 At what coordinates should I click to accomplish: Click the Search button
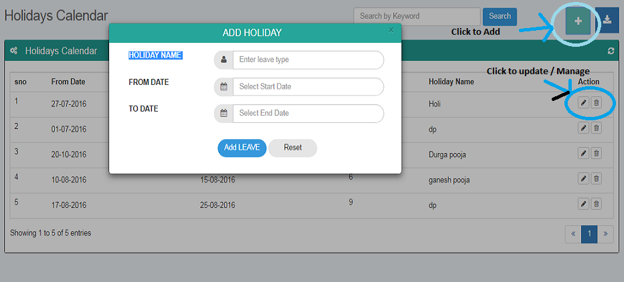[x=500, y=17]
